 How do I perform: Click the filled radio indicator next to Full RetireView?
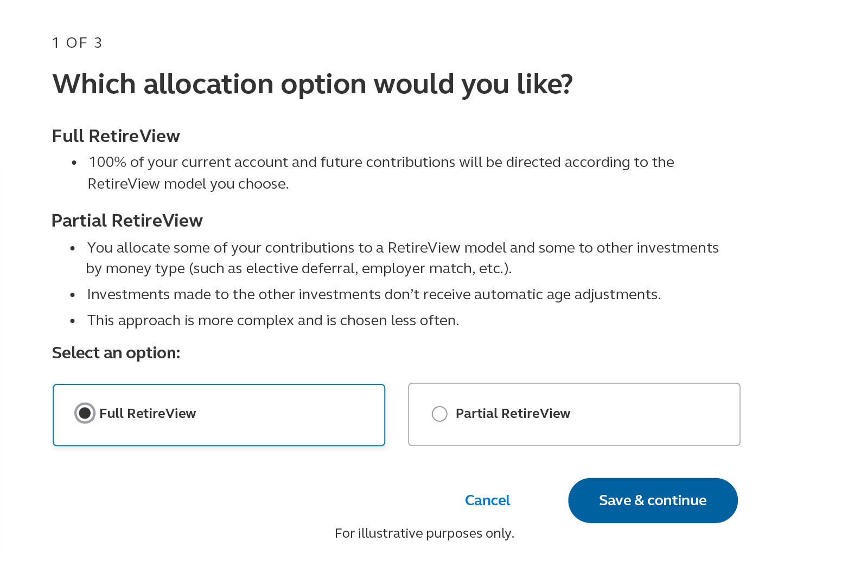[85, 413]
